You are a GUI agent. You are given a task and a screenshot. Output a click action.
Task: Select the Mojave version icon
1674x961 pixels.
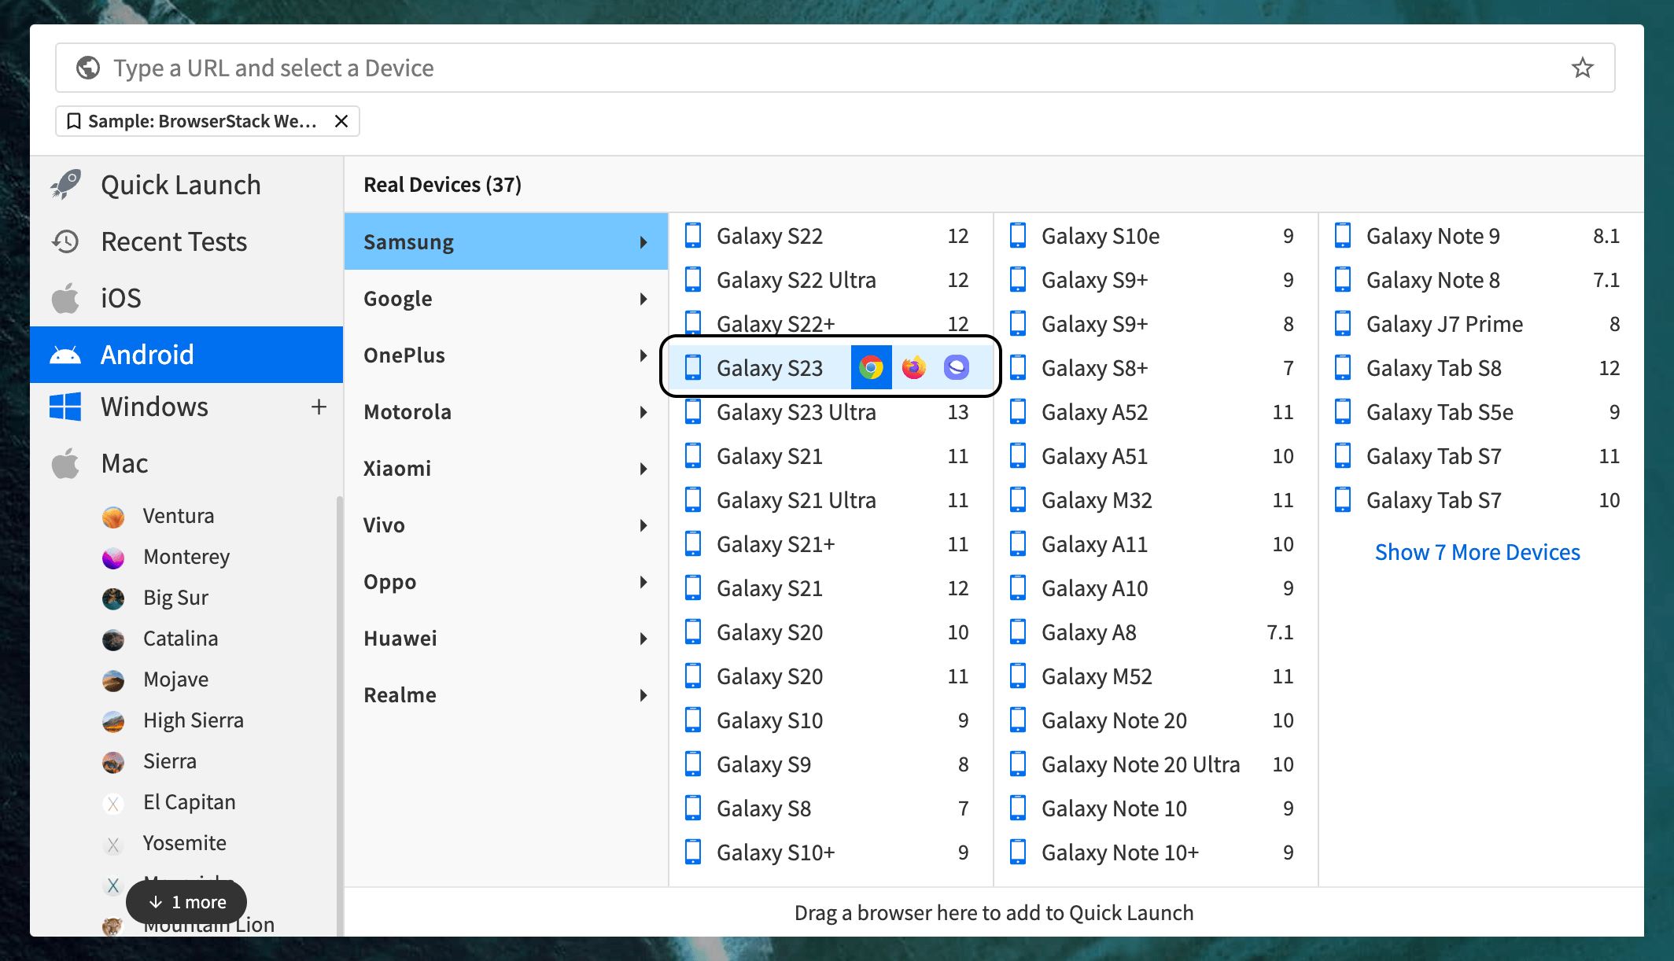pos(113,679)
